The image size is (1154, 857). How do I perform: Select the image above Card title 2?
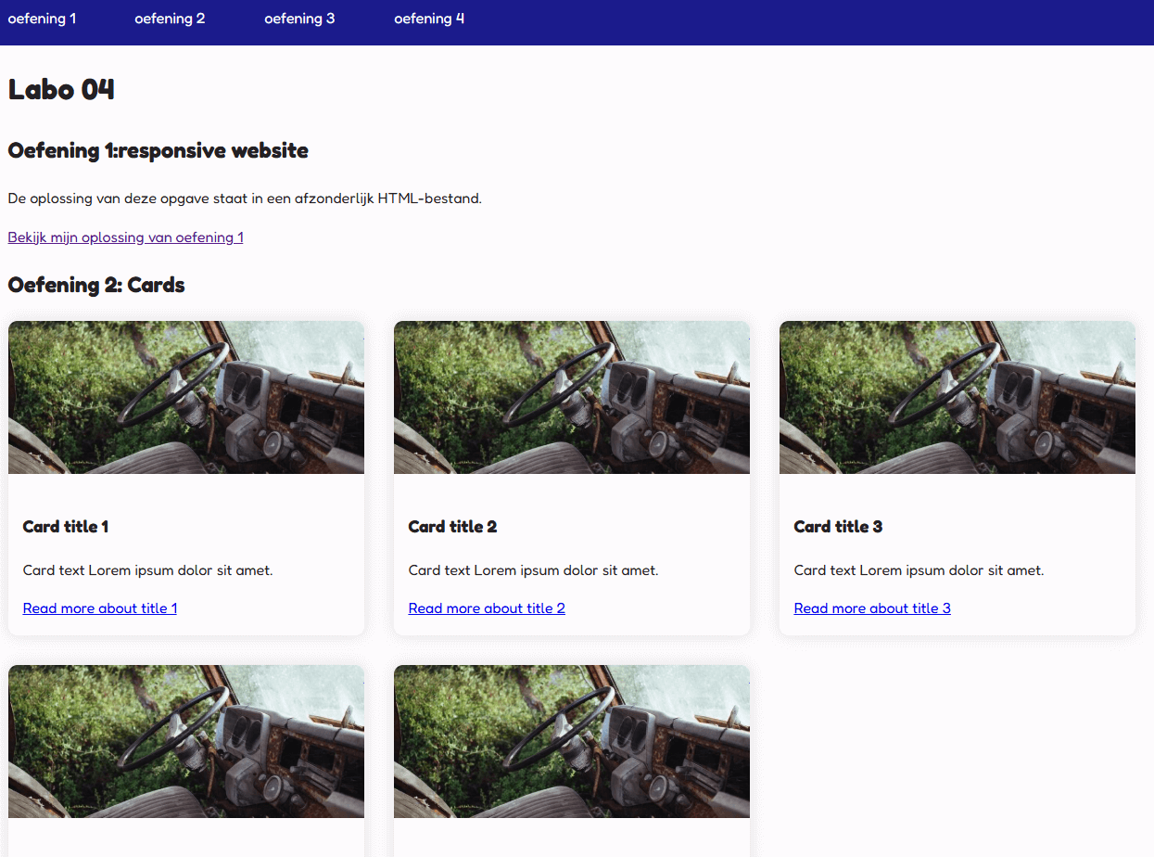(572, 398)
